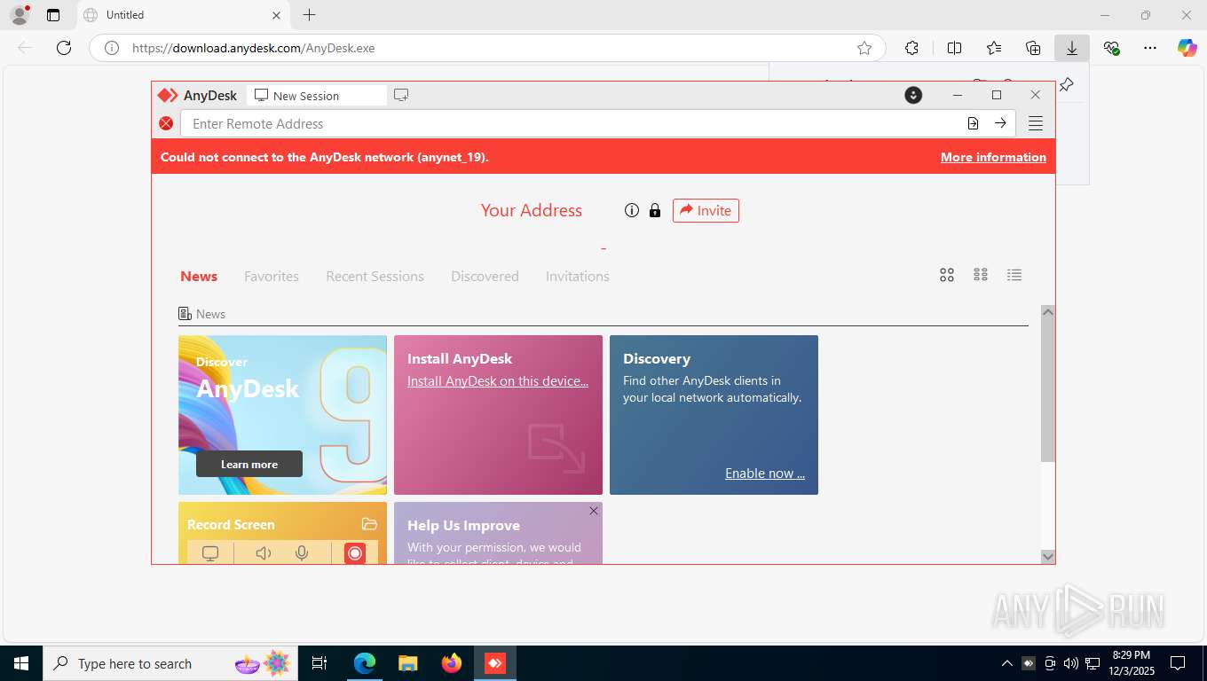Open Edge Downloads icon
Screen dimensions: 1207x681
coord(1072,48)
